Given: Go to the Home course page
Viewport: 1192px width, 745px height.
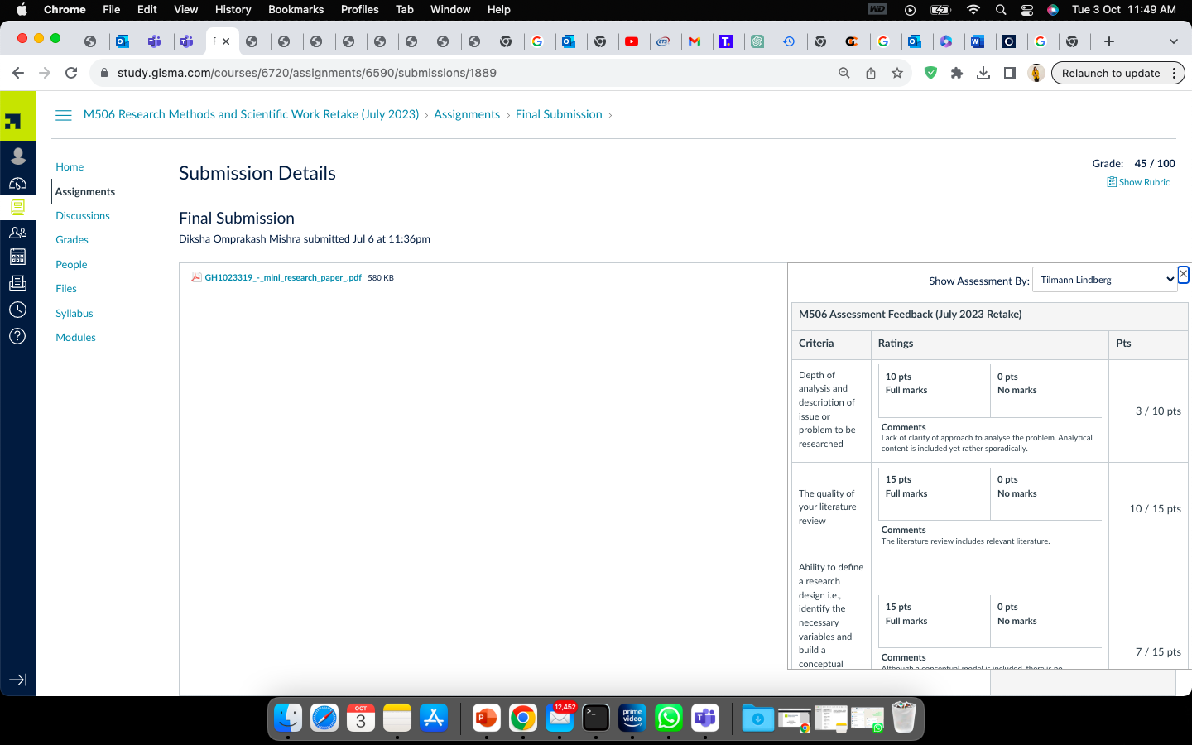Looking at the screenshot, I should [70, 167].
